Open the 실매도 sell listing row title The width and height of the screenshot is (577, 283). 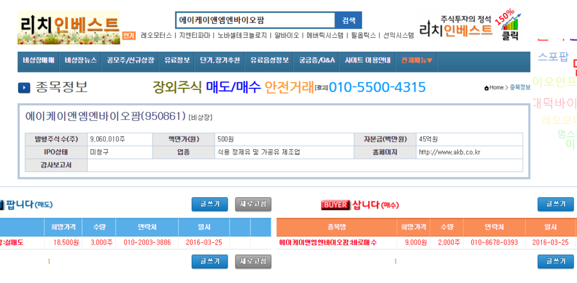(x=12, y=243)
